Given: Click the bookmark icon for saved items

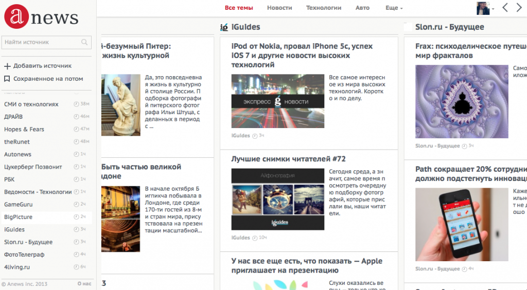Looking at the screenshot, I should (7, 79).
